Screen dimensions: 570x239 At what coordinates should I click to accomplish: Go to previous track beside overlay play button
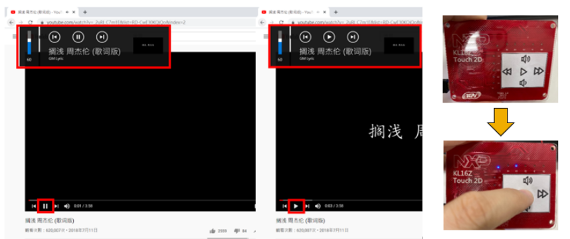pos(306,37)
